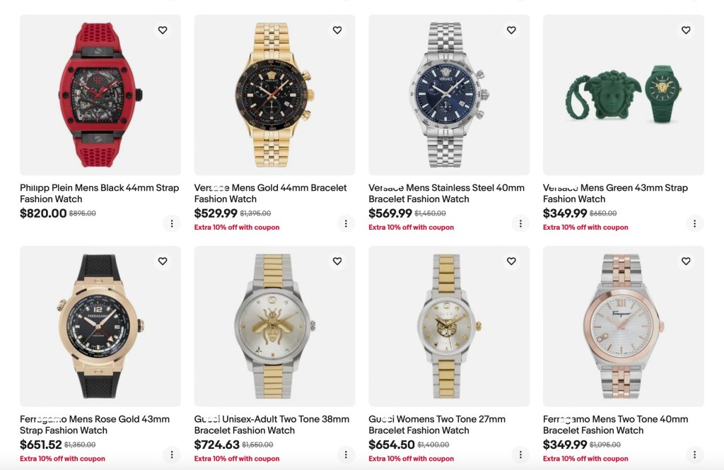Image resolution: width=724 pixels, height=470 pixels.
Task: Open more options for Philipp Plein watch
Action: [x=172, y=223]
